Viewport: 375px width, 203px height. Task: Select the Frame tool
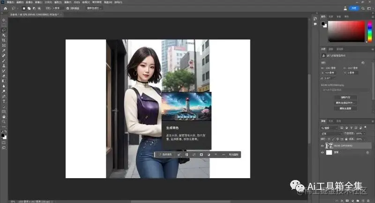coord(4,45)
